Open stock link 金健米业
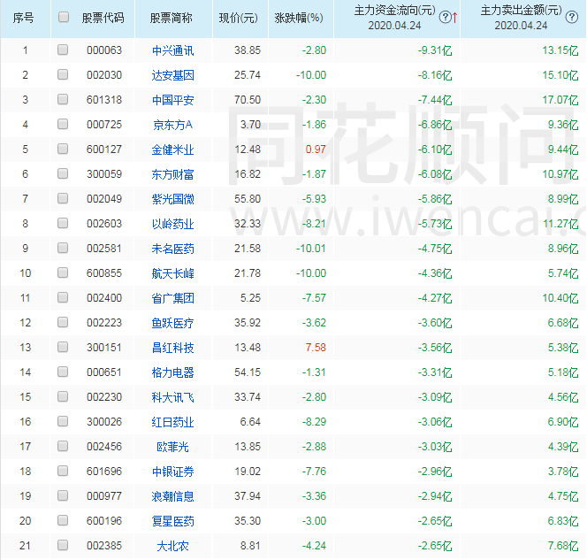The height and width of the screenshot is (560, 587). coord(173,150)
